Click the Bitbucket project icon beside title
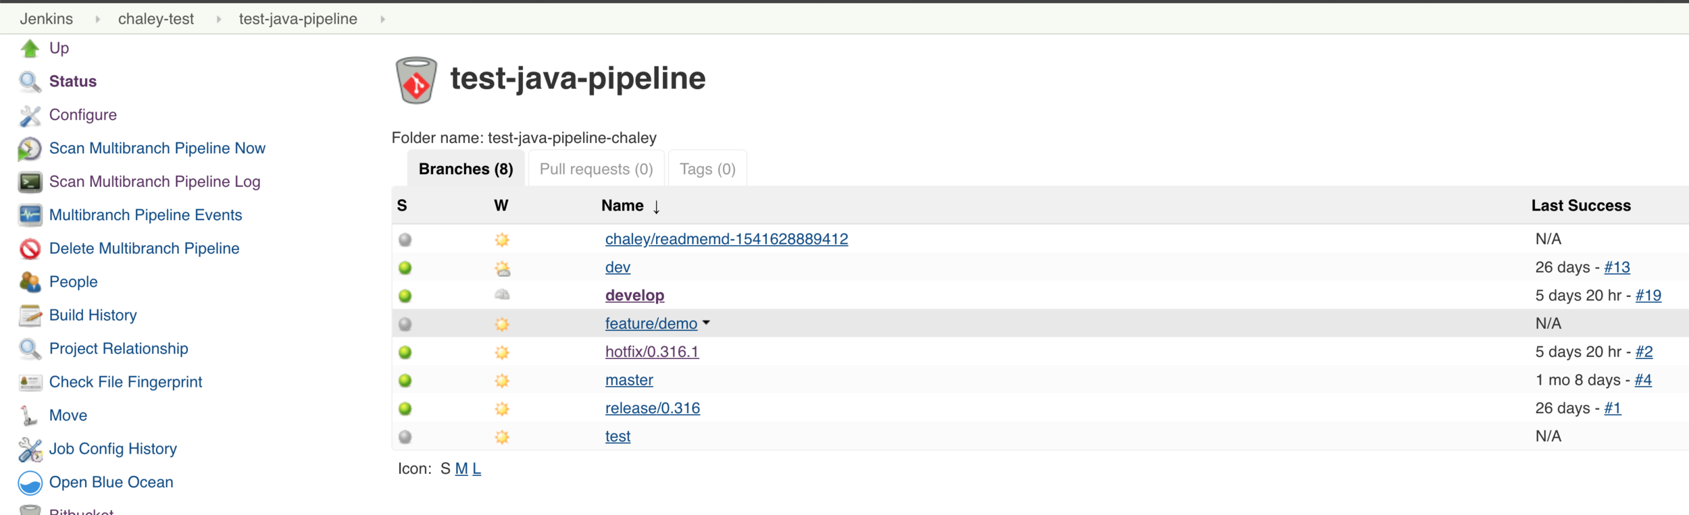 416,80
